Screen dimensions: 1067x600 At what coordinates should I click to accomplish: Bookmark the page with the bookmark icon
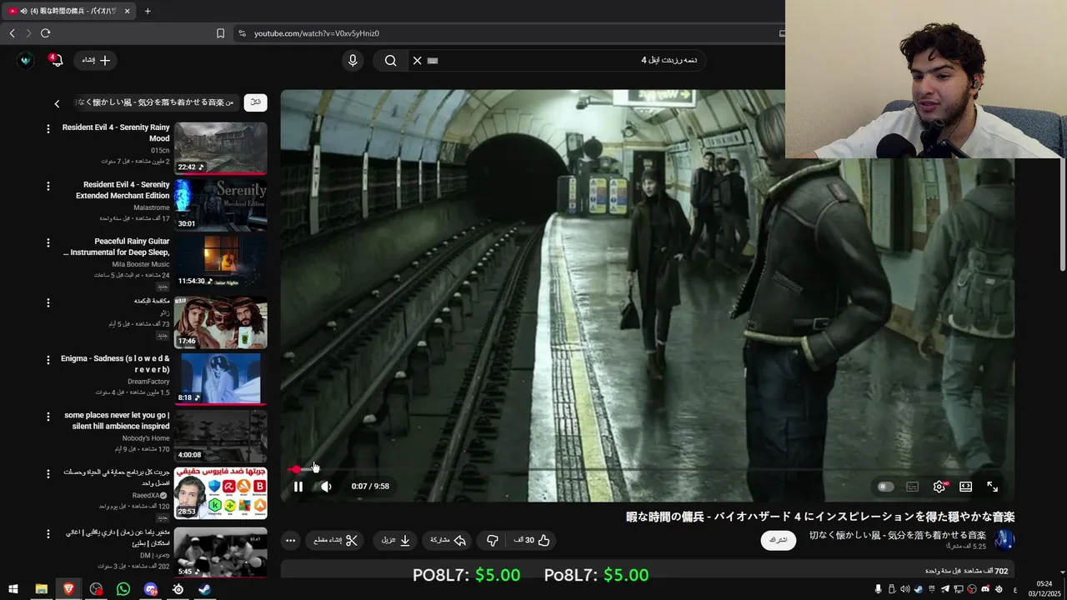point(220,33)
